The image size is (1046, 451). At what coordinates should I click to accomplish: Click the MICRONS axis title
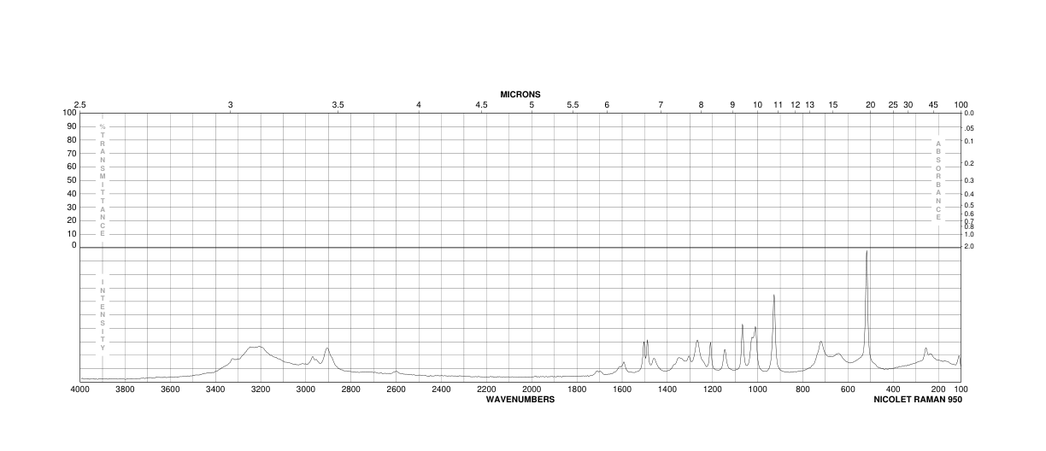(x=520, y=94)
